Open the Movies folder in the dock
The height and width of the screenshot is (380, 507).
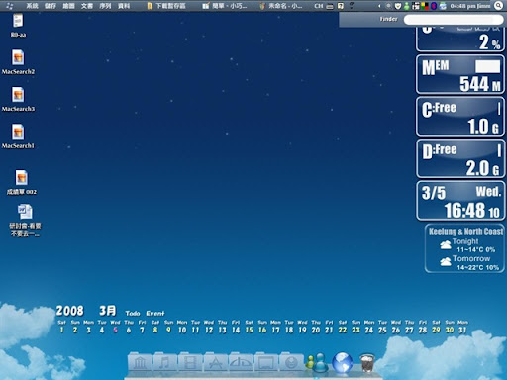coord(190,362)
